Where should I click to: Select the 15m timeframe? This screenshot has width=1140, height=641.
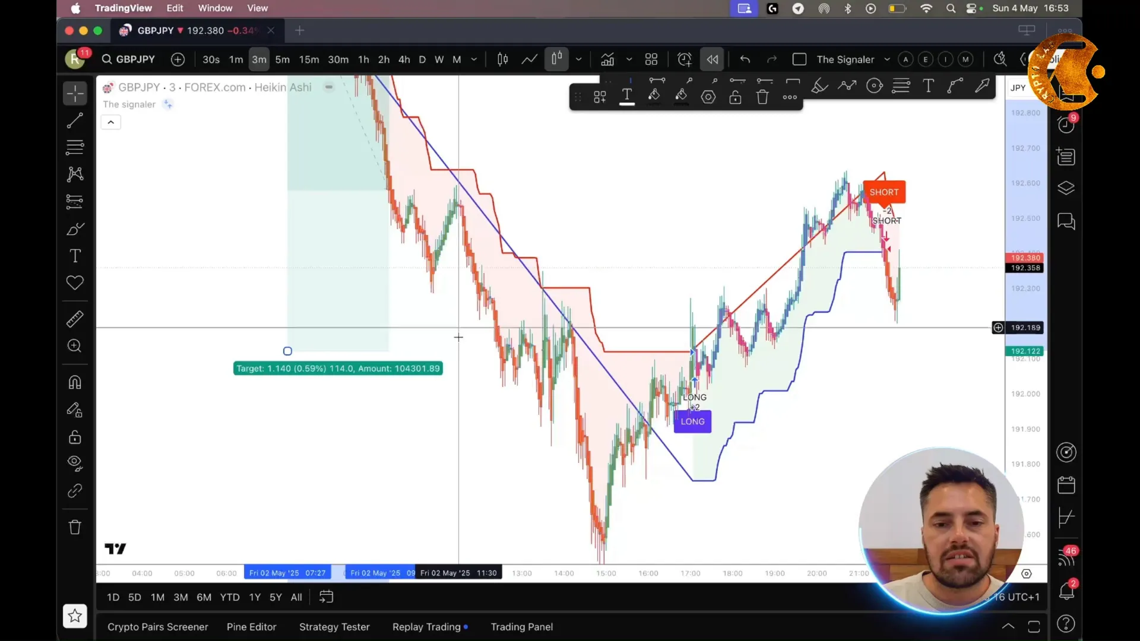[x=309, y=59]
